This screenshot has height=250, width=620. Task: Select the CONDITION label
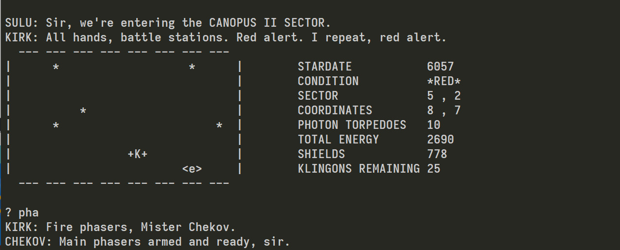(x=328, y=81)
